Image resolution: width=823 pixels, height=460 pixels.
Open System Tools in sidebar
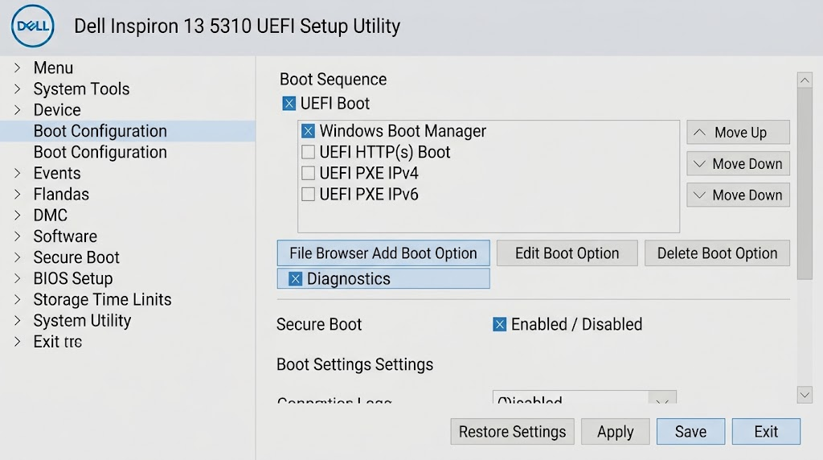[81, 88]
